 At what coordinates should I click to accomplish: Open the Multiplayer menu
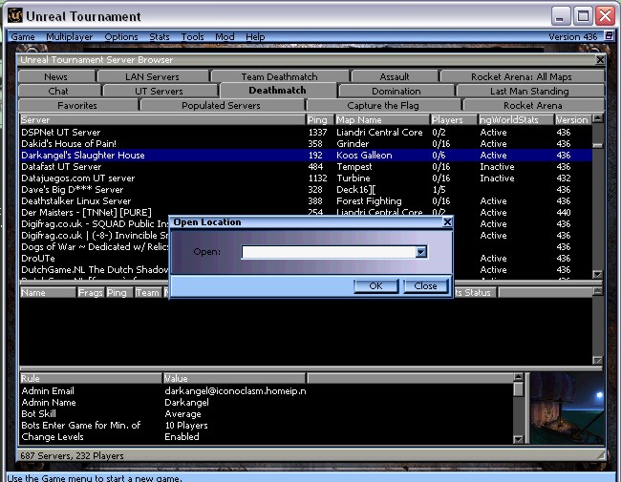point(70,37)
